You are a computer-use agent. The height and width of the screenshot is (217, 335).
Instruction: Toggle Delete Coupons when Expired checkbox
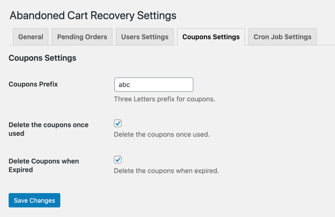[118, 160]
